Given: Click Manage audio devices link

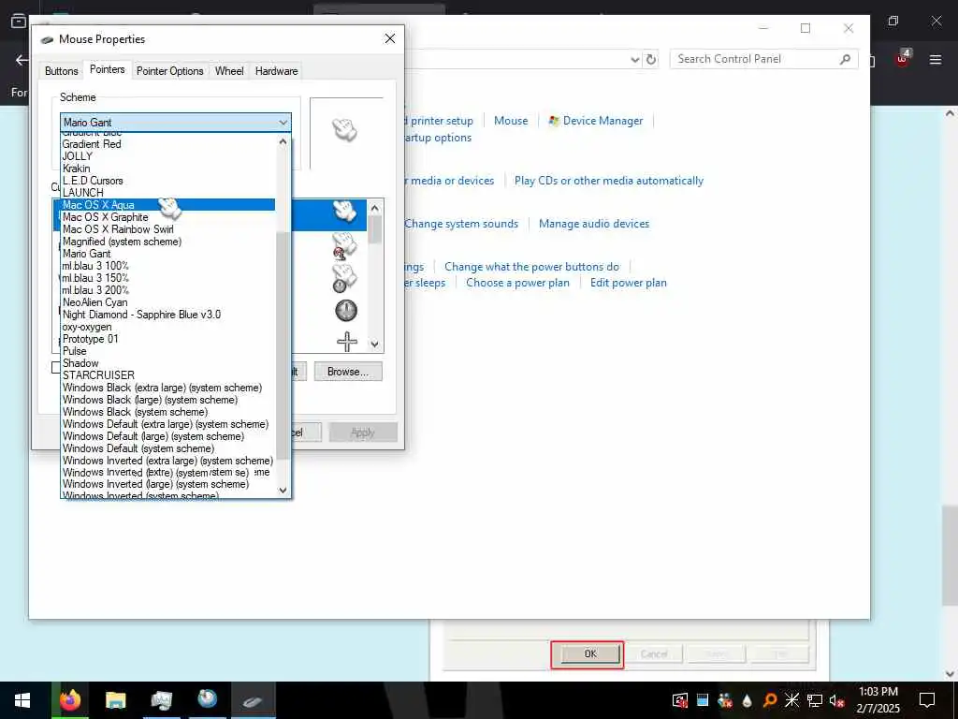Looking at the screenshot, I should pos(594,224).
